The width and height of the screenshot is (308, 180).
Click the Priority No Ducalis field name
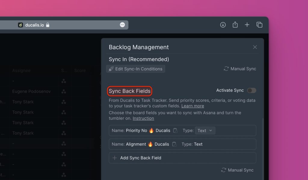148,130
